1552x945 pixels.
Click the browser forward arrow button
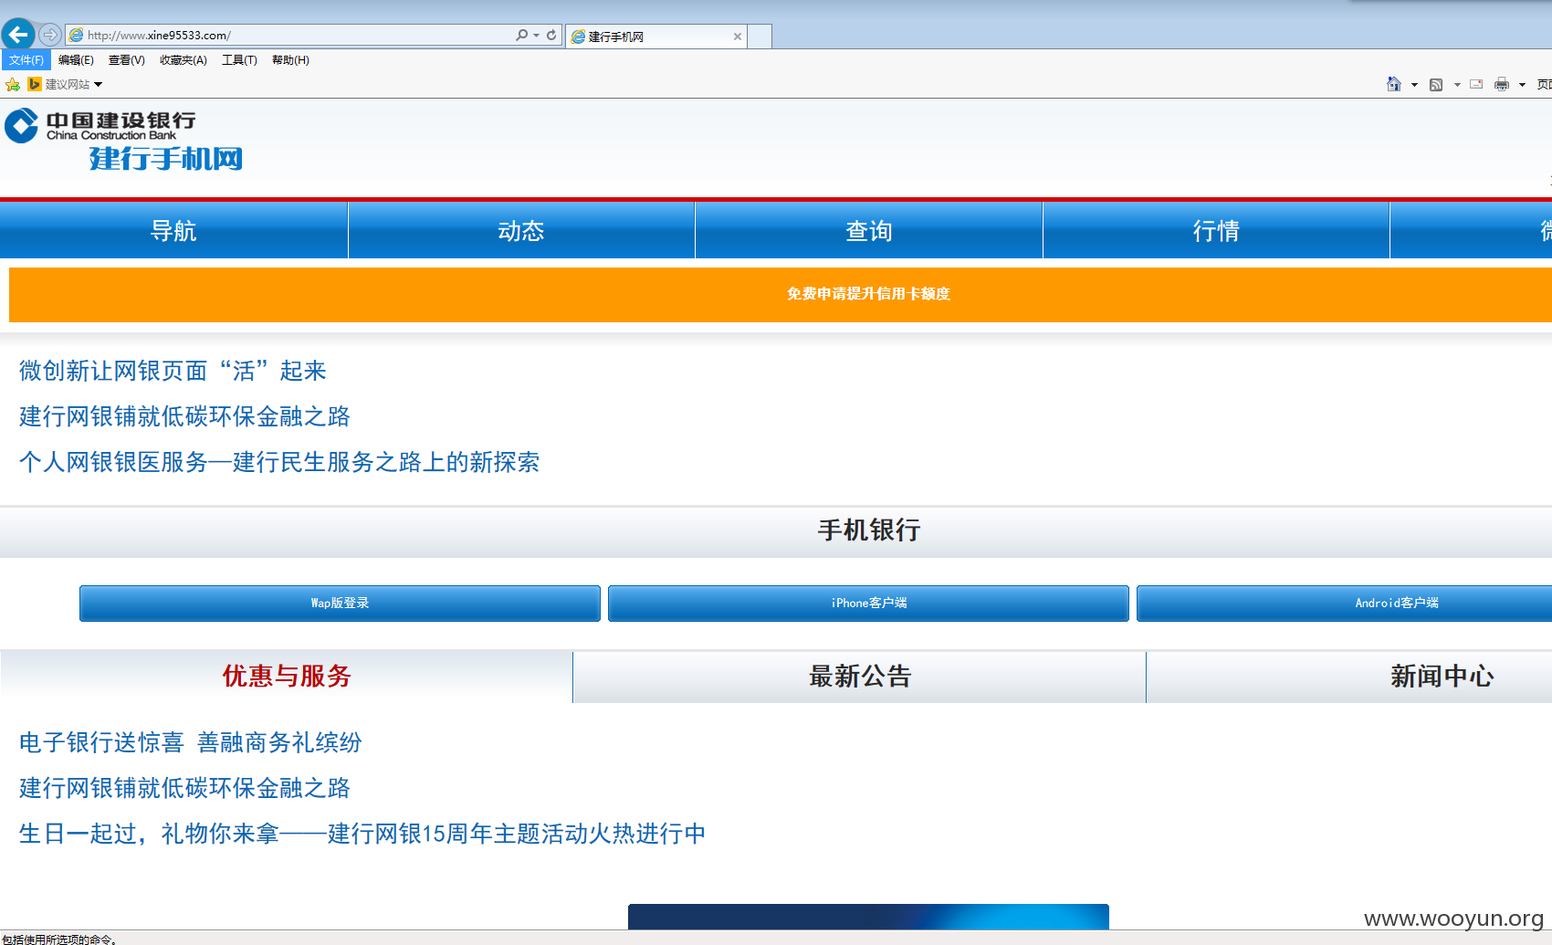point(50,35)
